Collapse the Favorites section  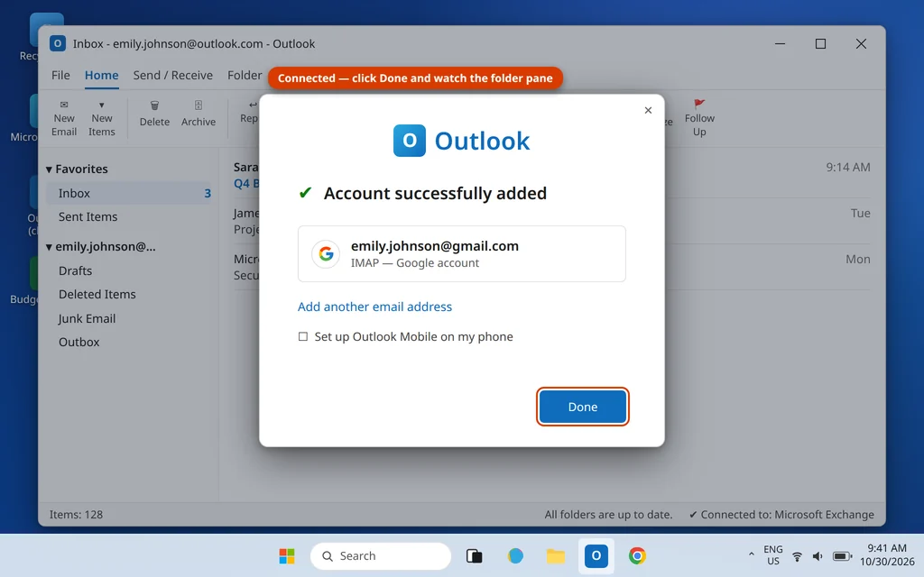(x=49, y=169)
